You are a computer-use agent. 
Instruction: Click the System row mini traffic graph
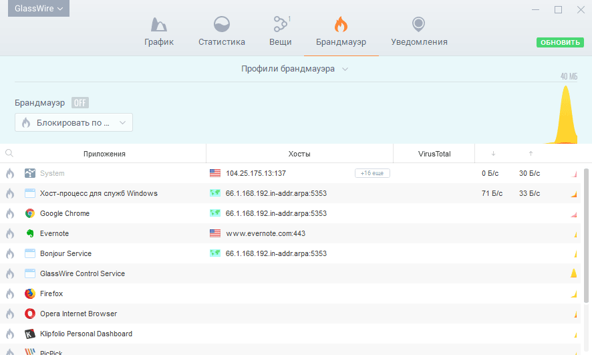point(574,174)
